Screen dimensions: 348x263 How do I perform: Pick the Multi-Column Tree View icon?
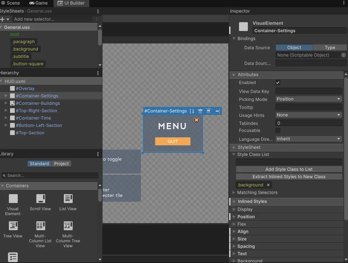click(68, 226)
